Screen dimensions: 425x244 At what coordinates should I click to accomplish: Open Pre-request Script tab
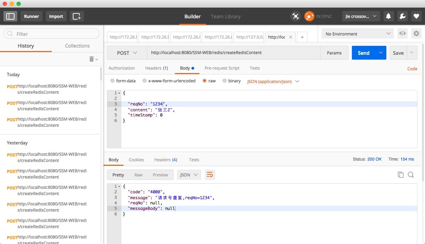pyautogui.click(x=222, y=68)
